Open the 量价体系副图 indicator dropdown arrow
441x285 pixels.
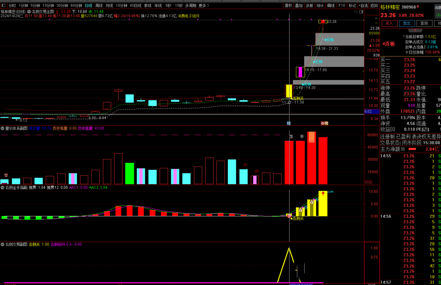pos(2,128)
